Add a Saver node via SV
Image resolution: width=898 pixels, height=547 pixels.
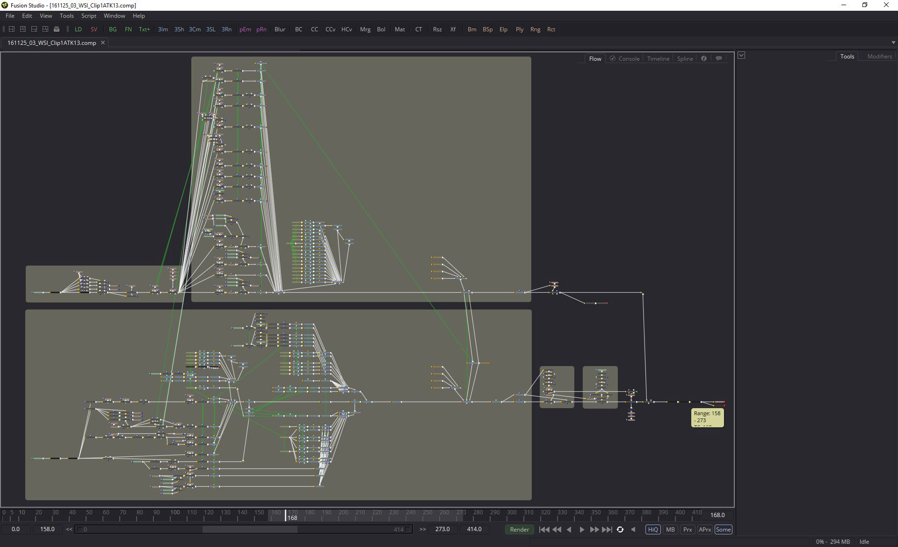94,29
